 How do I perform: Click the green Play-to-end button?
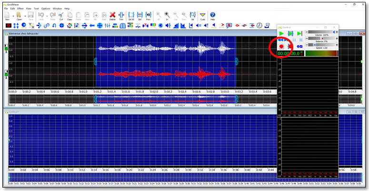pos(299,34)
